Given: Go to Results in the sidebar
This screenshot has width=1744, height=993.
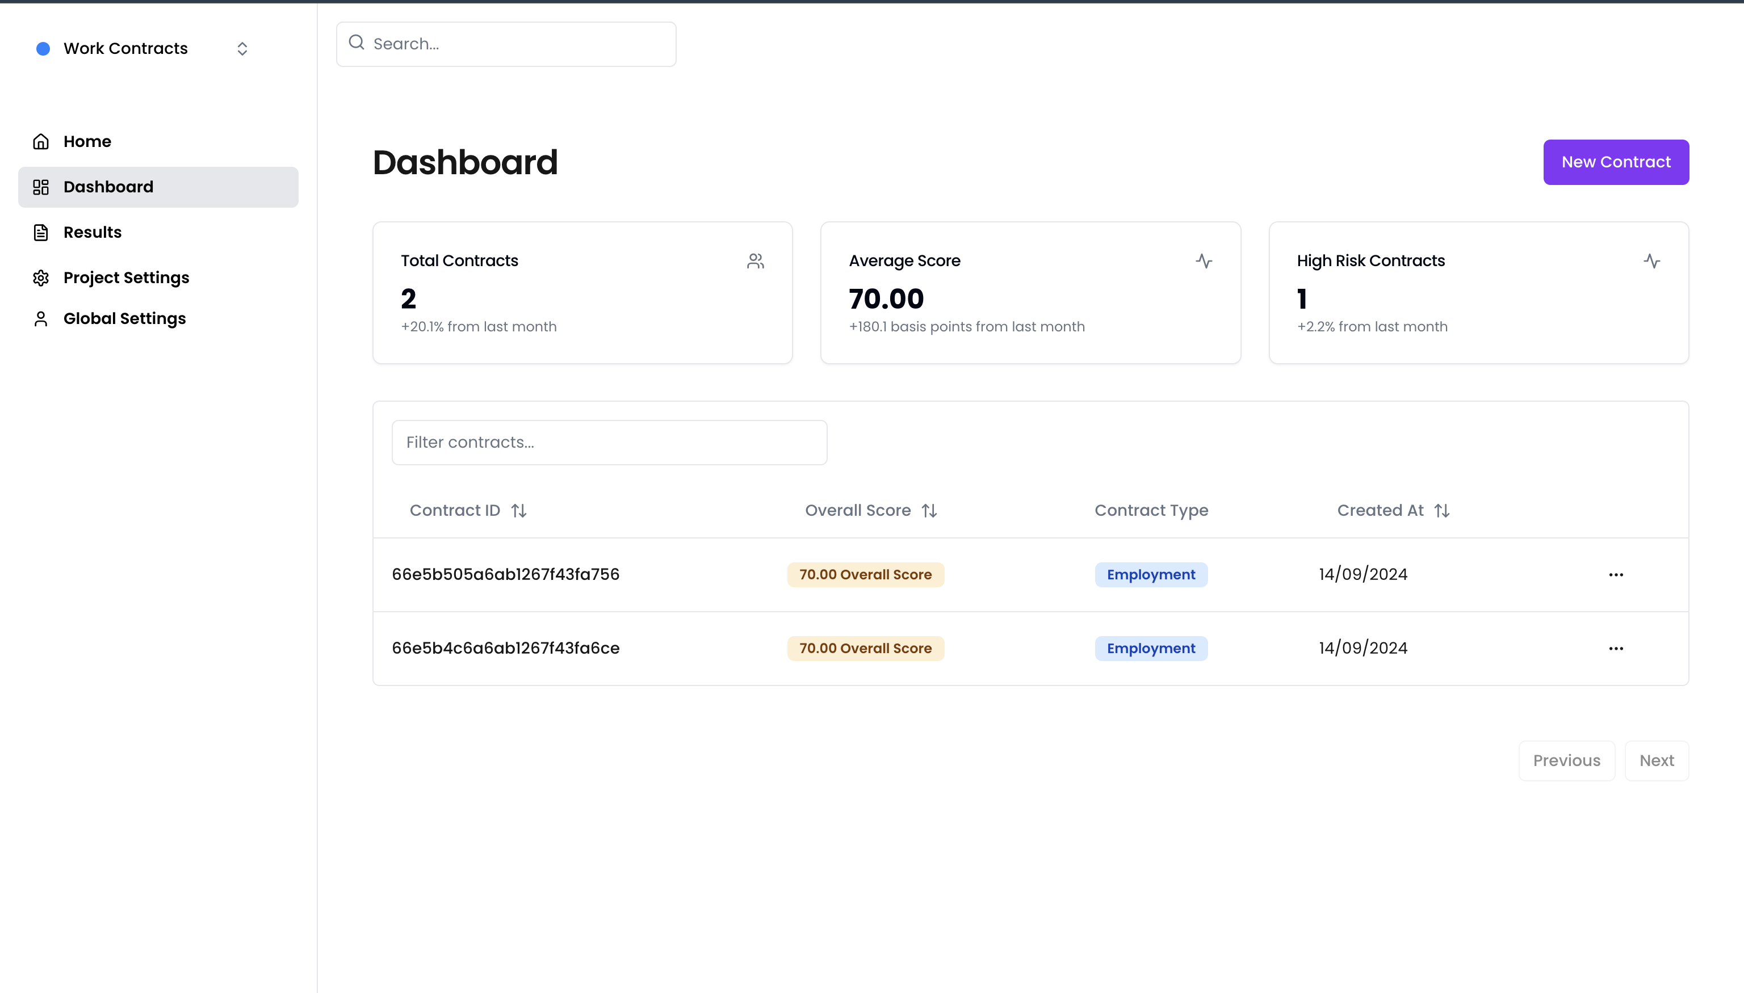Looking at the screenshot, I should click(x=92, y=232).
